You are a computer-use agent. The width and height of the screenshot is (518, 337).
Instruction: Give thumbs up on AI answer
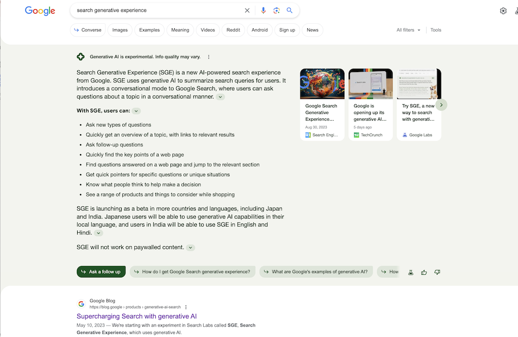pyautogui.click(x=424, y=272)
